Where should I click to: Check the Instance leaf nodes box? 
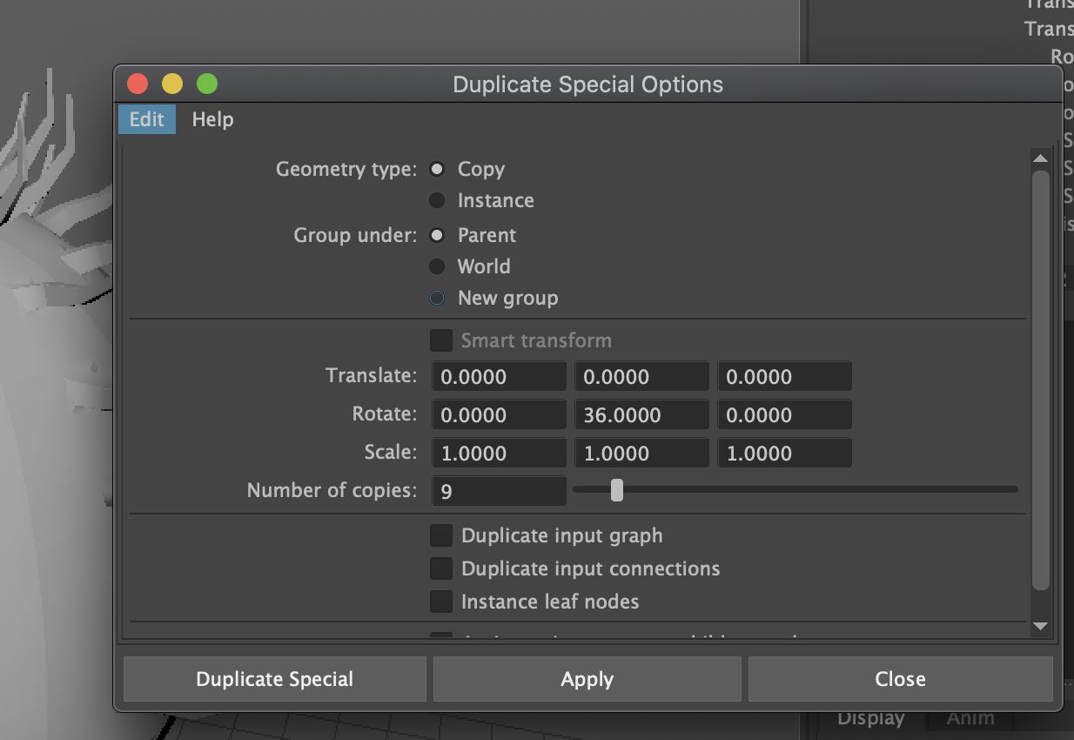tap(441, 602)
